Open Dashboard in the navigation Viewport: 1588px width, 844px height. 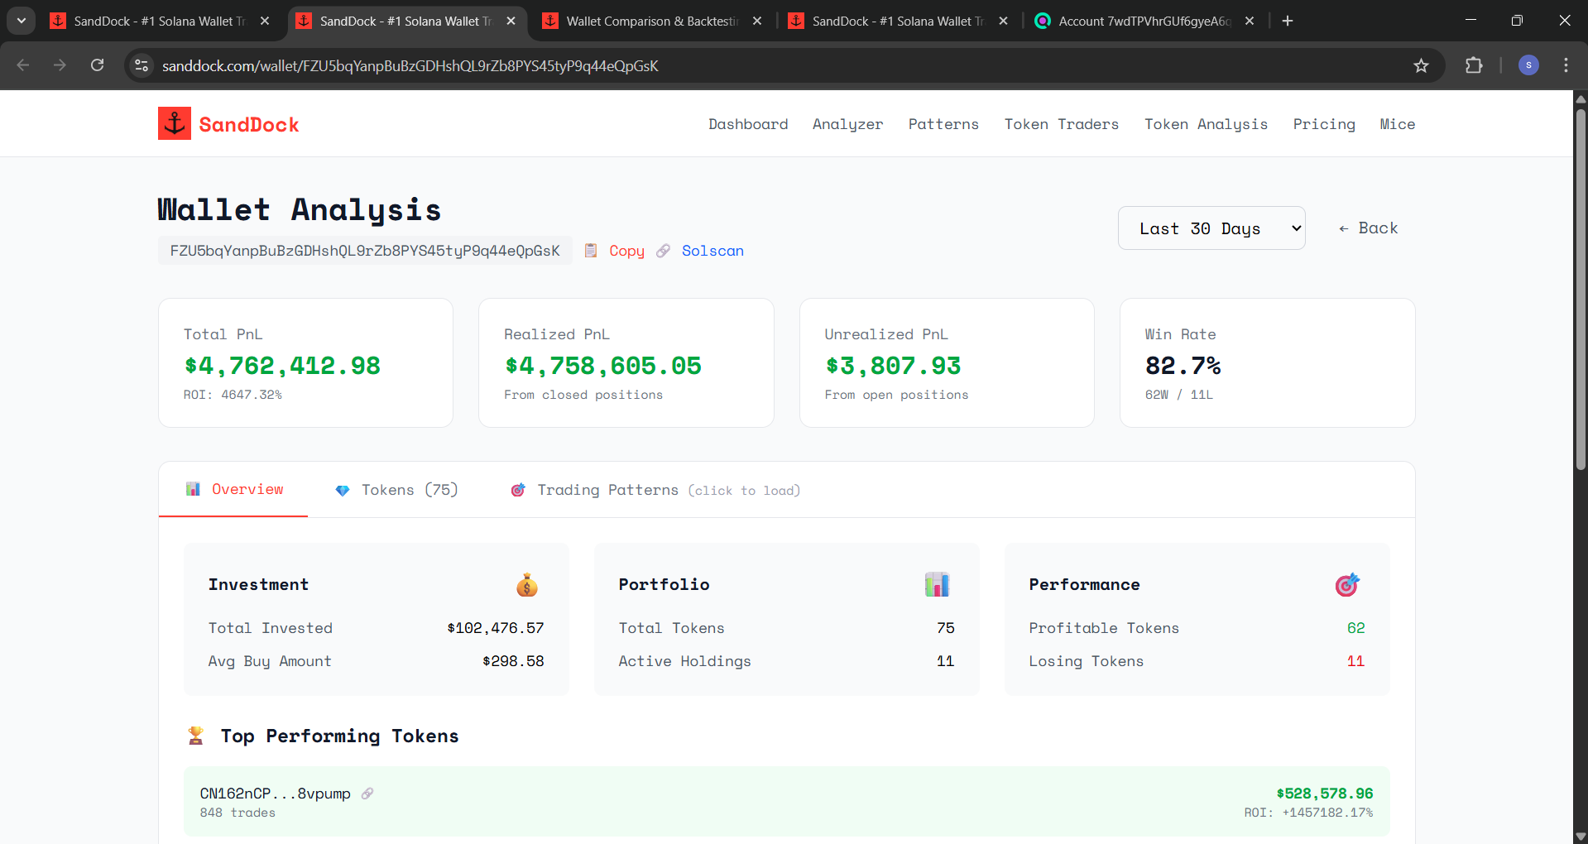pos(748,124)
